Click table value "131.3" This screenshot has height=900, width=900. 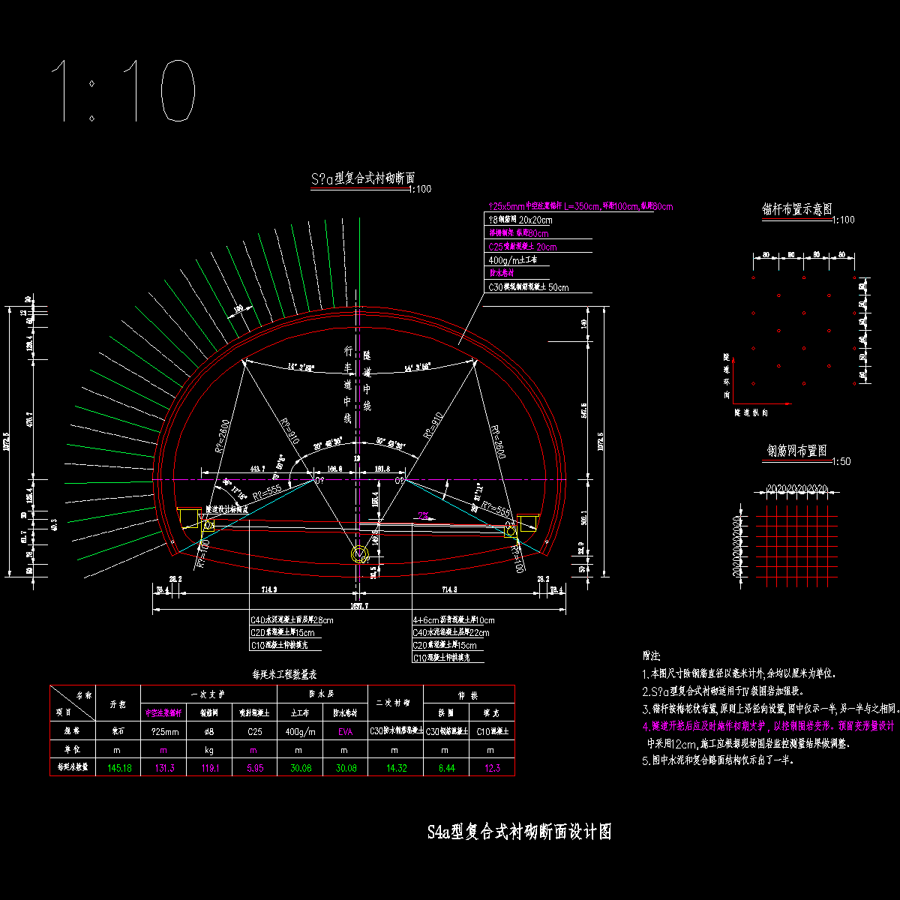[x=164, y=768]
